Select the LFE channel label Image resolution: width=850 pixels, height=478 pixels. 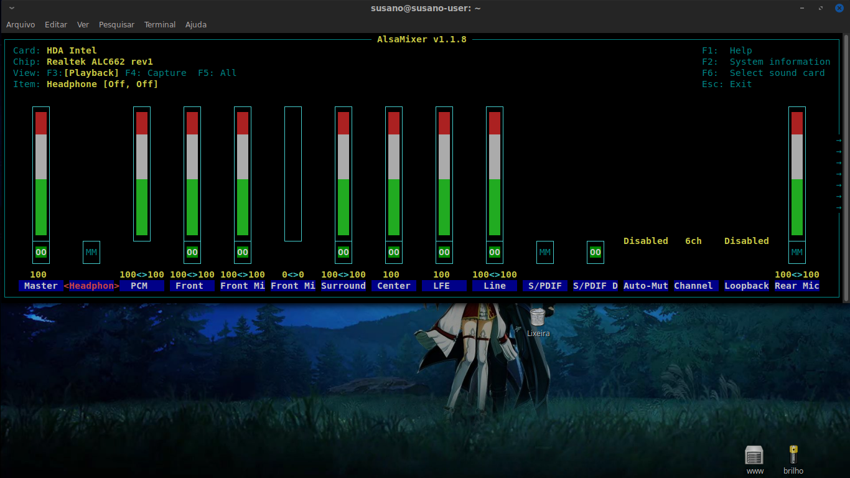pyautogui.click(x=444, y=286)
